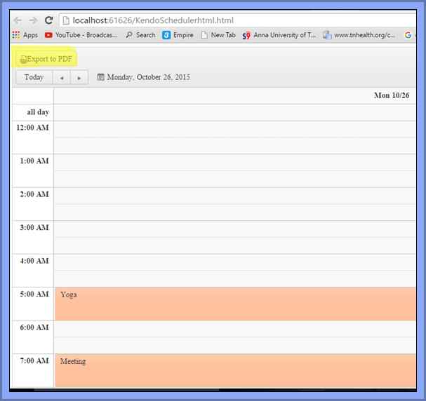The height and width of the screenshot is (401, 426).
Task: Click the all day row slot
Action: (x=234, y=113)
